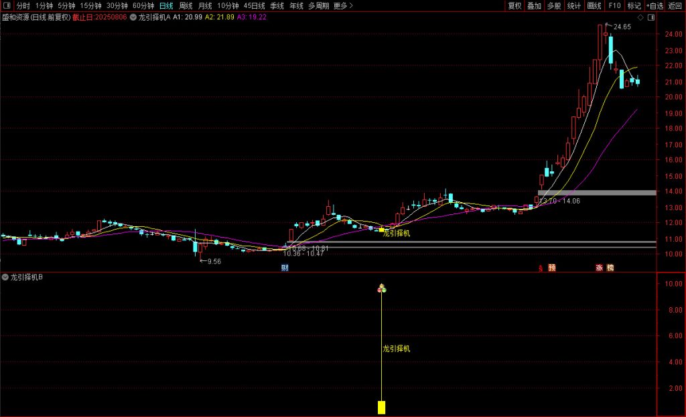Expand the 龙引择机B indicator dropdown
686x417 pixels.
[x=5, y=277]
